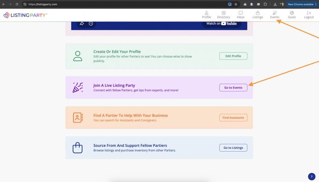Screen dimensions: 319x182
Task: Click the blue document extension icon
Action: [x=252, y=4]
